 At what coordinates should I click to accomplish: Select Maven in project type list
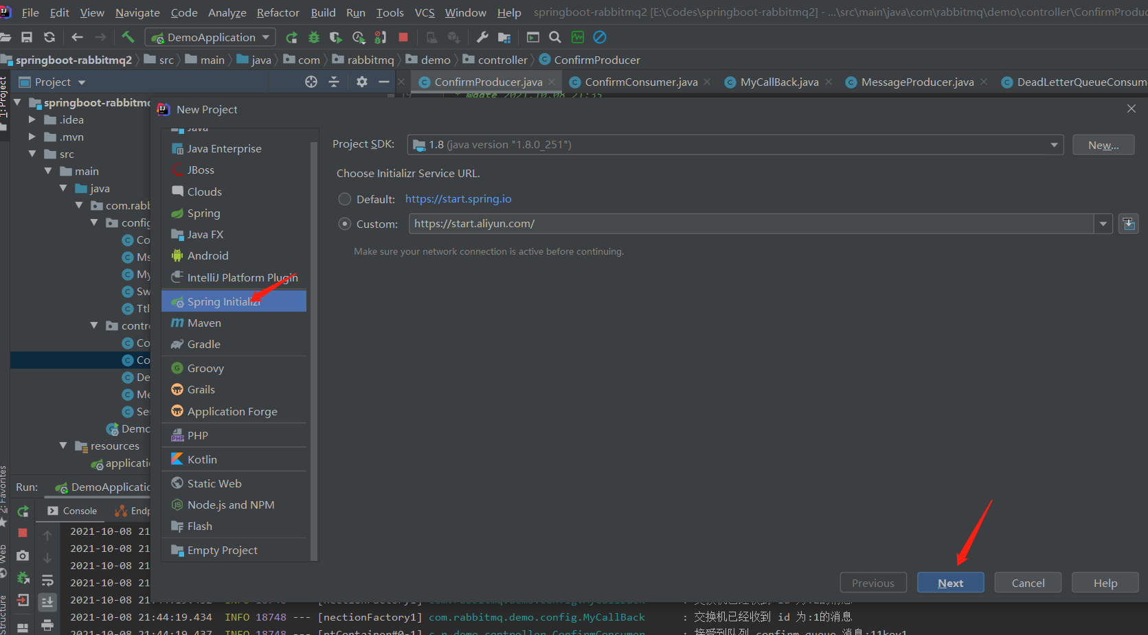(x=234, y=323)
